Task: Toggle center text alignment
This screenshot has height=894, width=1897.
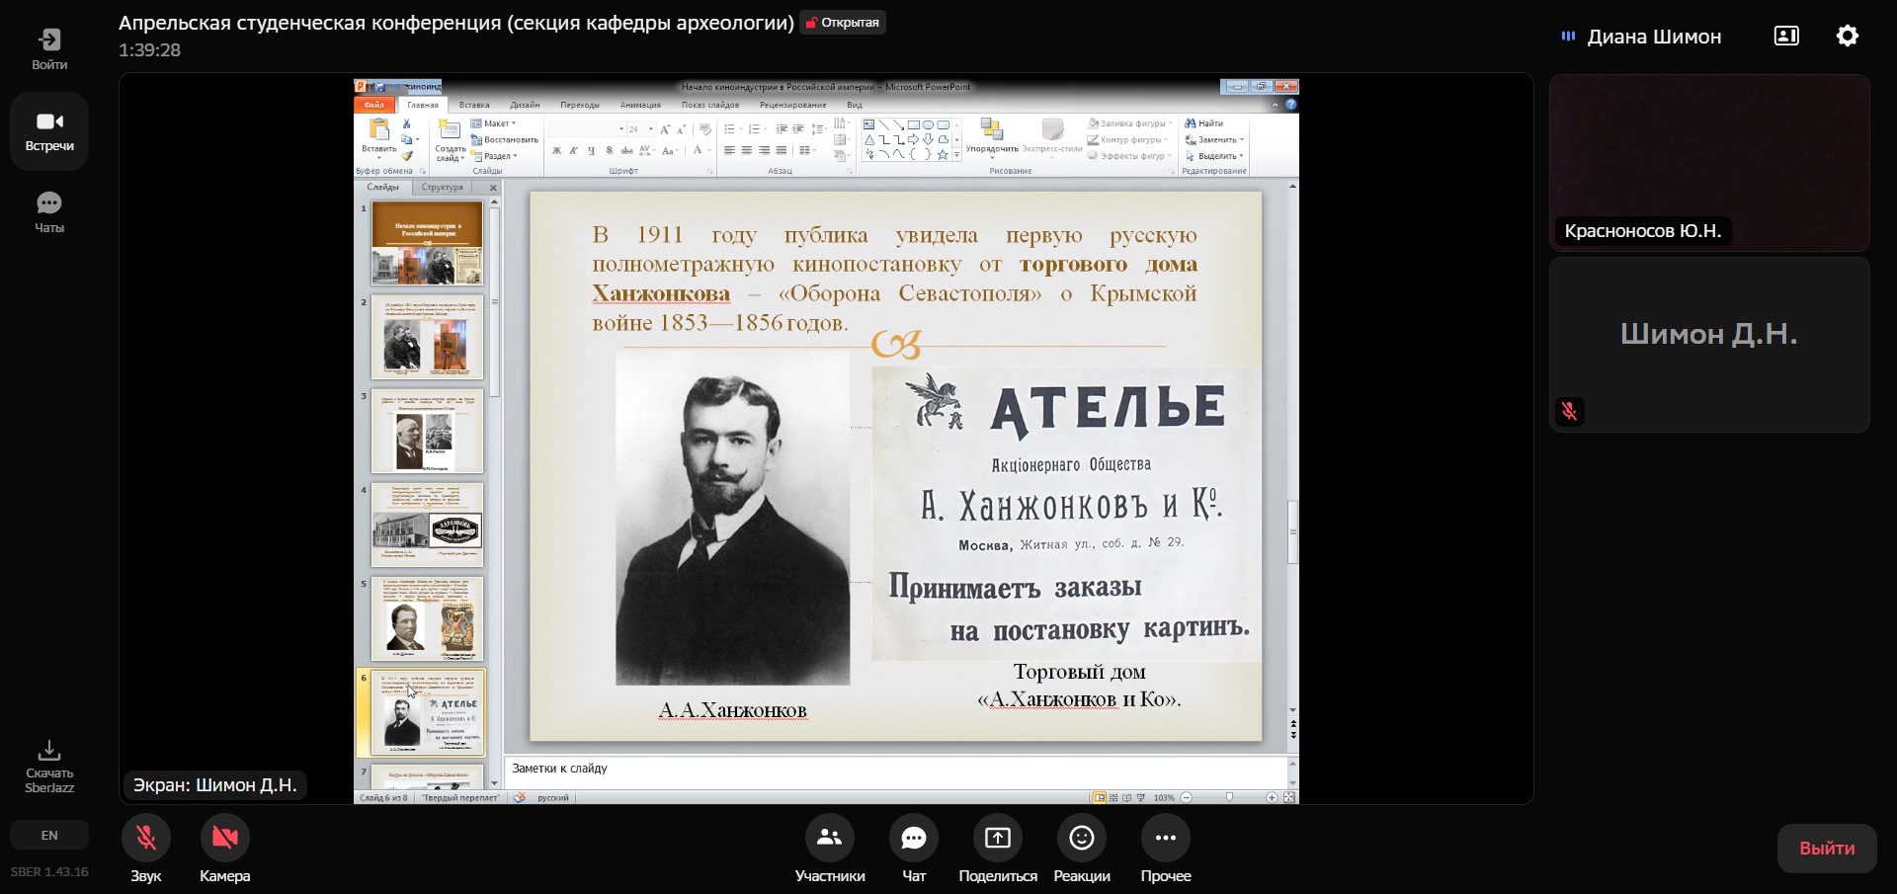Action: coord(747,151)
